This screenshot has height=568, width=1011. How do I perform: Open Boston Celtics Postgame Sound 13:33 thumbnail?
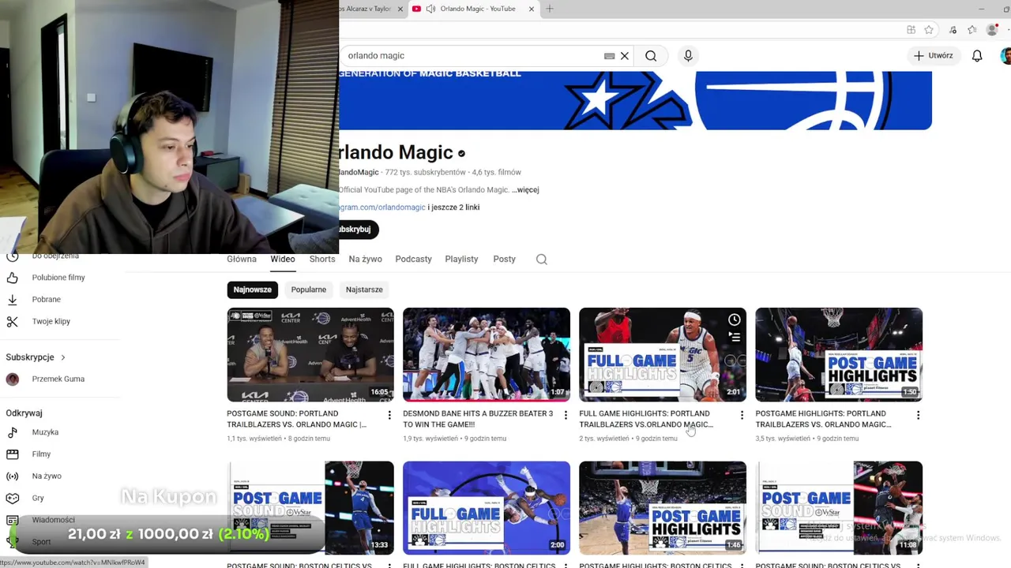click(310, 508)
